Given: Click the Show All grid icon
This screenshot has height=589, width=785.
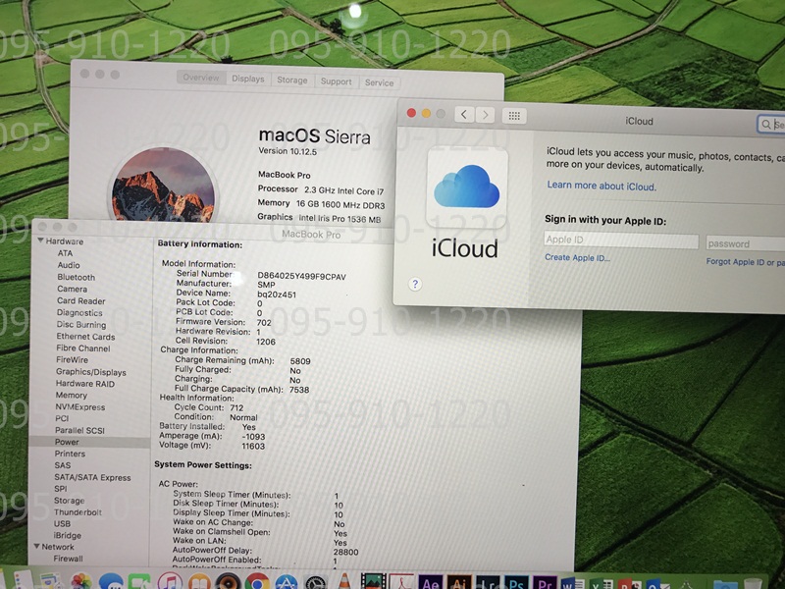Looking at the screenshot, I should [513, 116].
